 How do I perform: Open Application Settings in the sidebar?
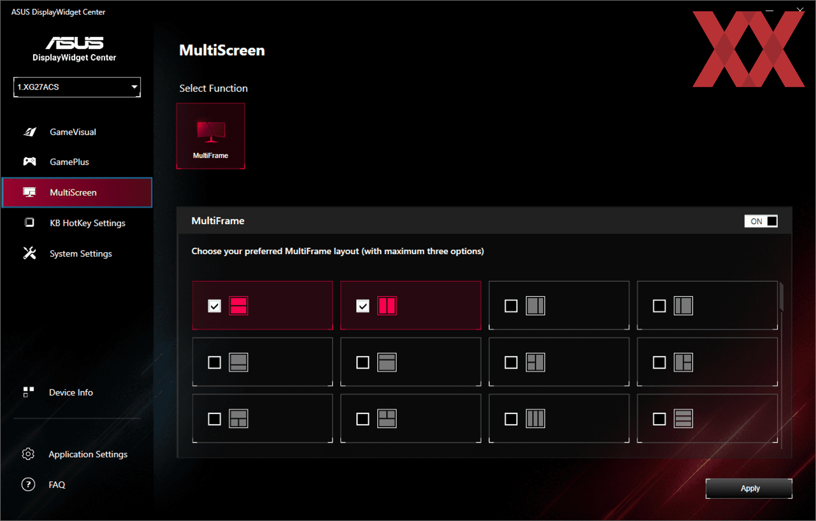tap(77, 454)
